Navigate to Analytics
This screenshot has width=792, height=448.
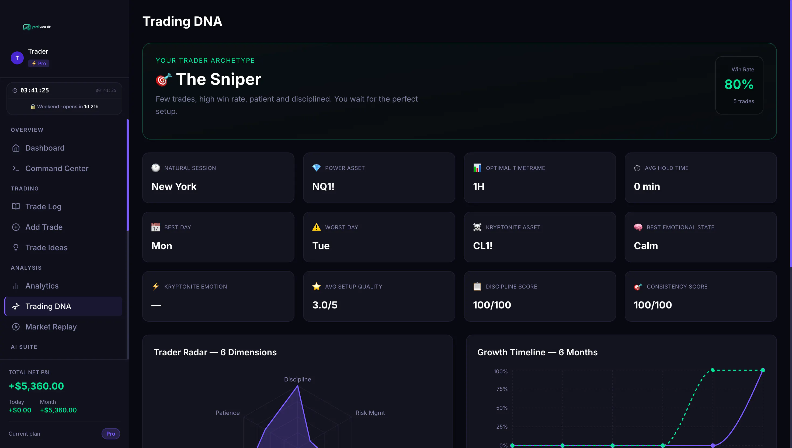[x=64, y=286]
